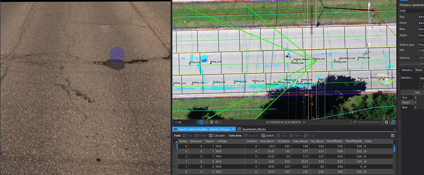Screen dimensions: 424x175
Task: Open the attribute table hamburger menu
Action: point(392,136)
